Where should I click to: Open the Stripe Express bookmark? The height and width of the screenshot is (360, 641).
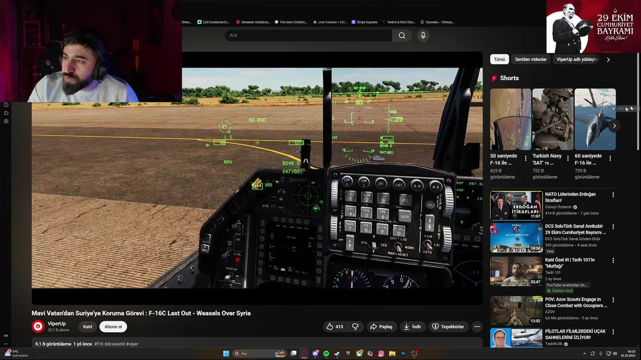coord(365,22)
